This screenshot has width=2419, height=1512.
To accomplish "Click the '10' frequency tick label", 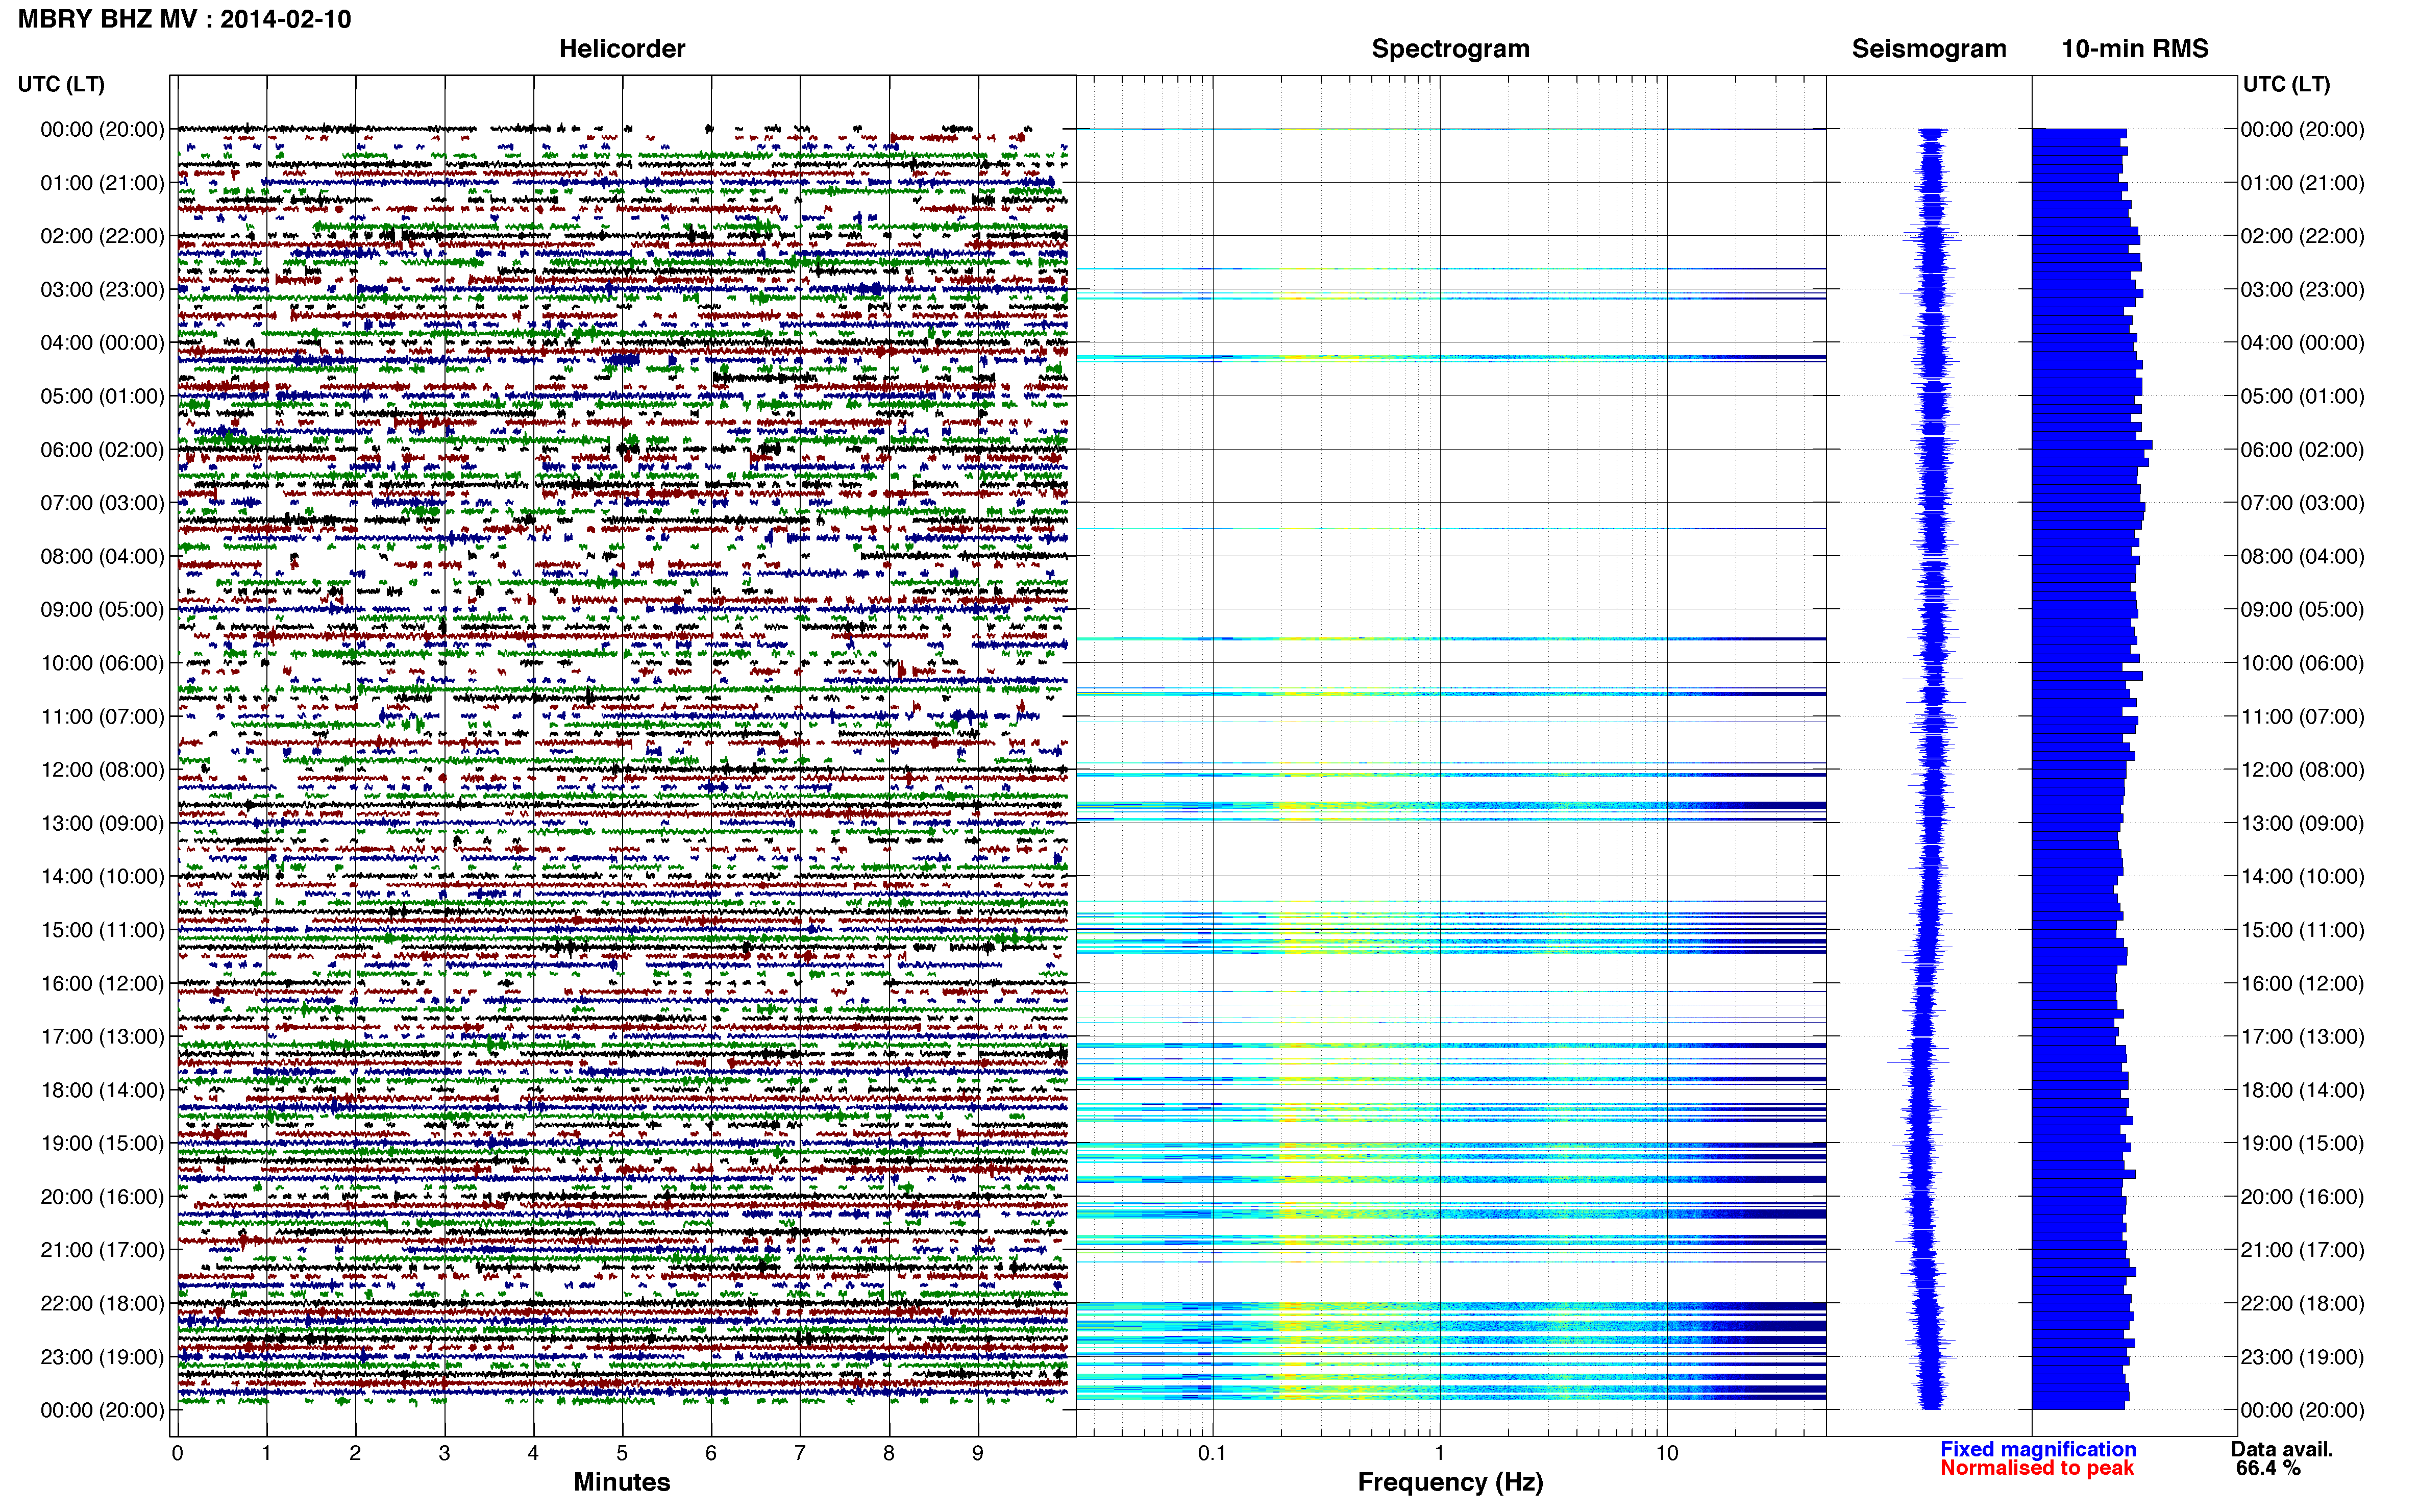I will click(1667, 1453).
